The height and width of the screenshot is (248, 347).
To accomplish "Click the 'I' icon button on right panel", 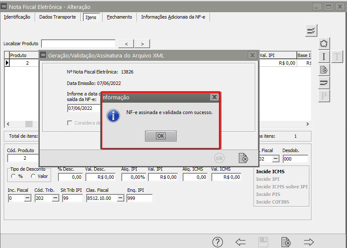I will coord(324,57).
